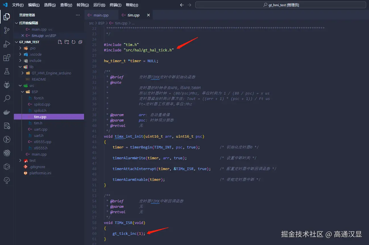Open the PlatformIO alien icon view
Viewport: 369px width, 245px height.
(7, 85)
